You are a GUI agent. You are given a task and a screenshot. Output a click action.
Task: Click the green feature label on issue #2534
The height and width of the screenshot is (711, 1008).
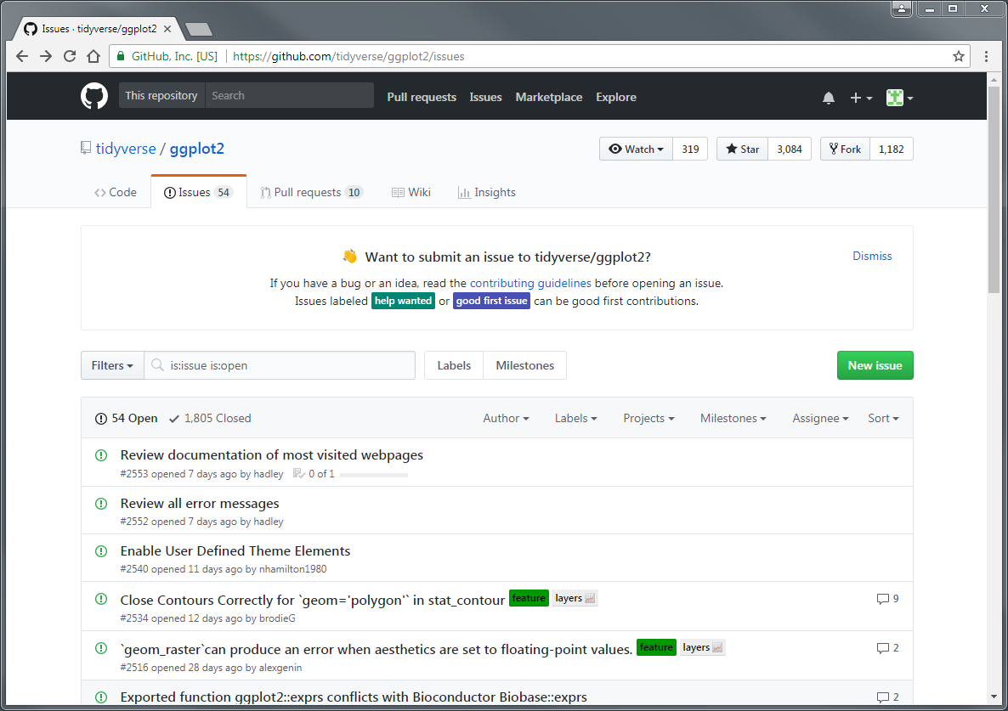pyautogui.click(x=529, y=599)
